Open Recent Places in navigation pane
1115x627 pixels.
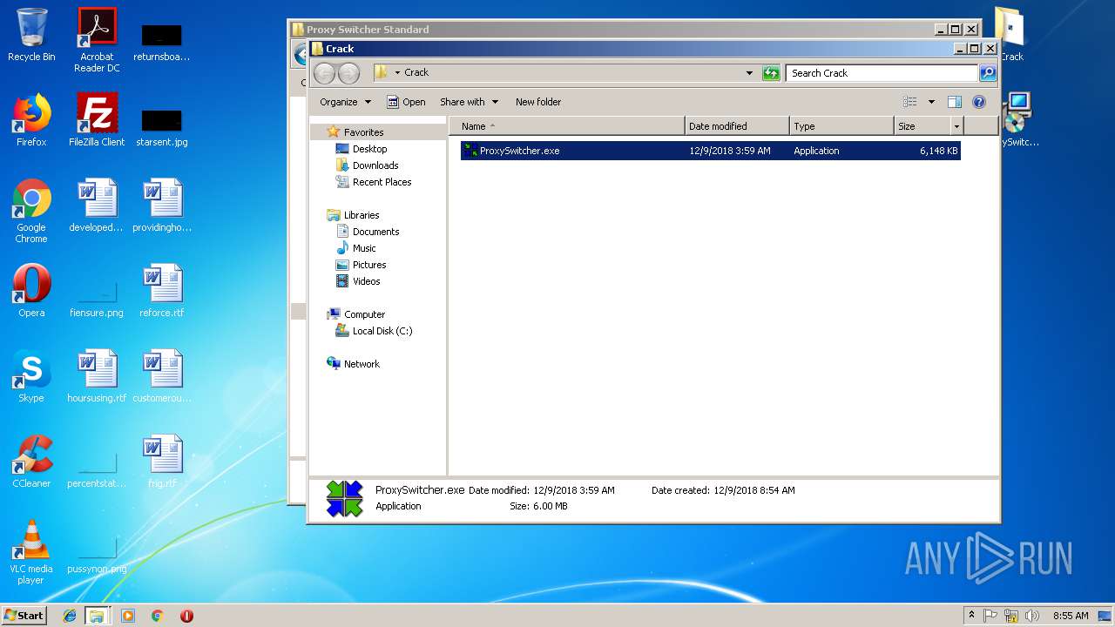382,182
